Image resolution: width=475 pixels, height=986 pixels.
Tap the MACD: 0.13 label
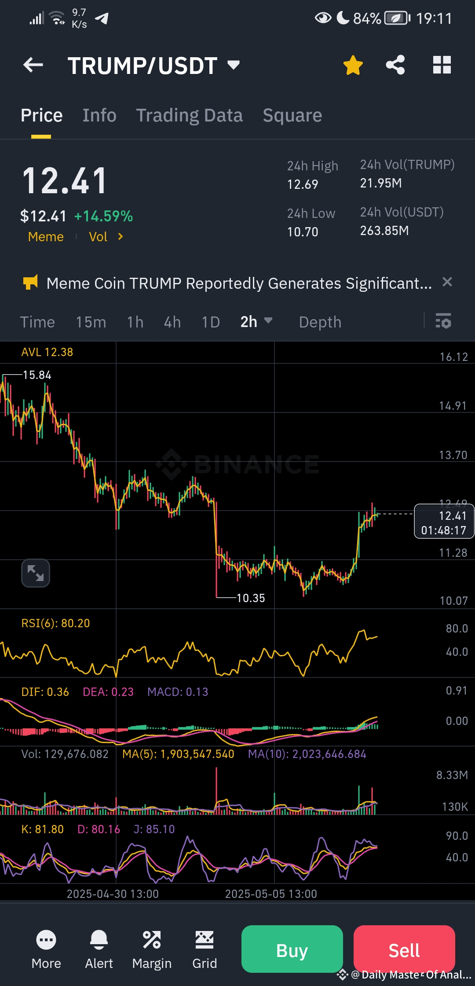click(178, 692)
